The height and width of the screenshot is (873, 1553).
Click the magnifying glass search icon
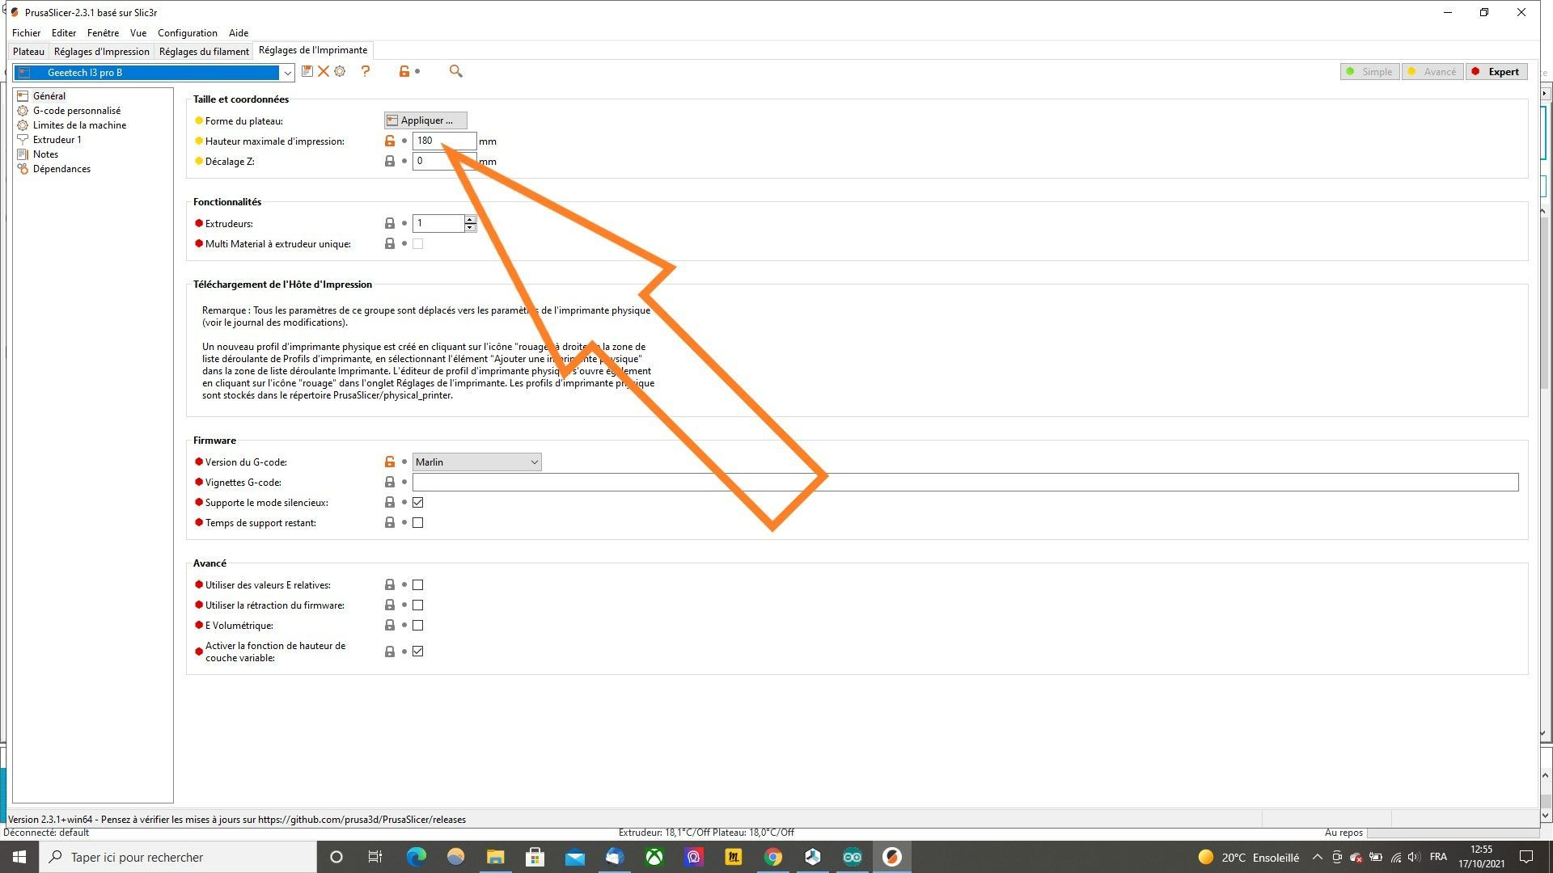(x=455, y=71)
